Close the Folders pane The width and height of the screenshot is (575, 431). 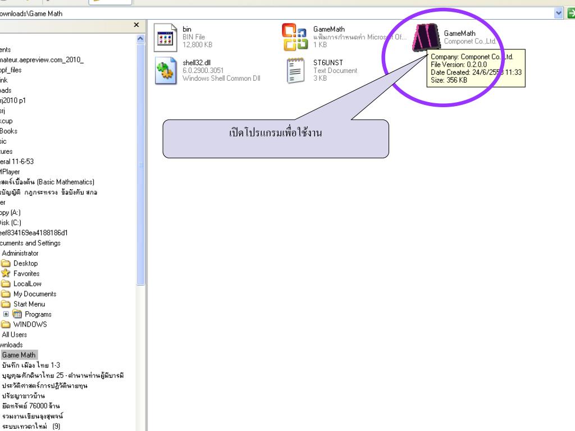coord(136,25)
